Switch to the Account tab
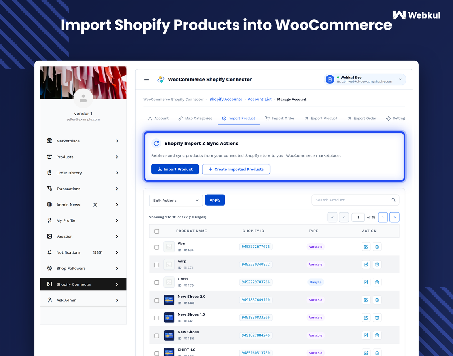Image resolution: width=453 pixels, height=356 pixels. coord(158,118)
